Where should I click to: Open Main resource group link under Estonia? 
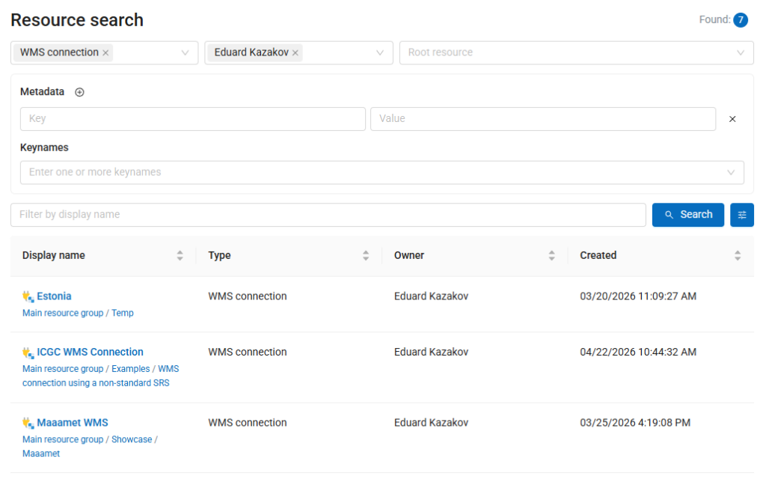(x=63, y=313)
